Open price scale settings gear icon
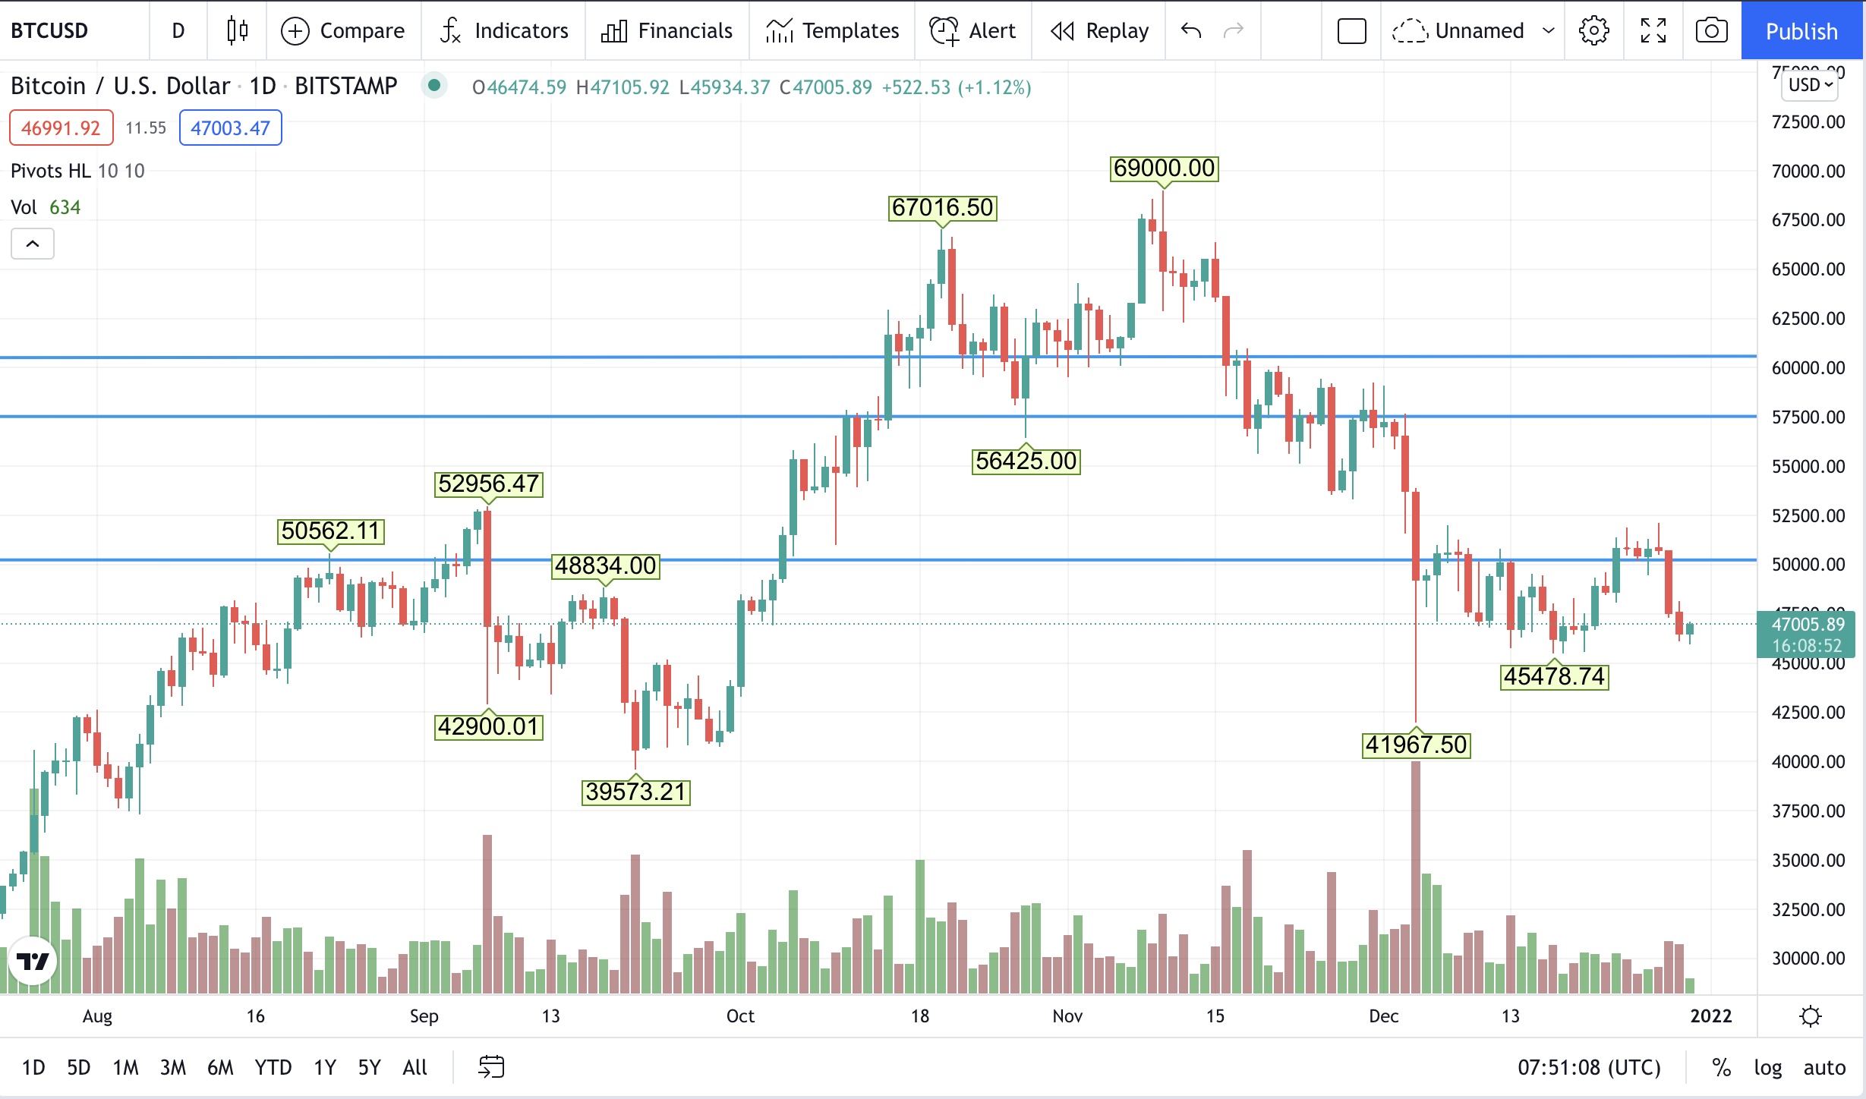This screenshot has width=1866, height=1099. tap(1811, 1016)
